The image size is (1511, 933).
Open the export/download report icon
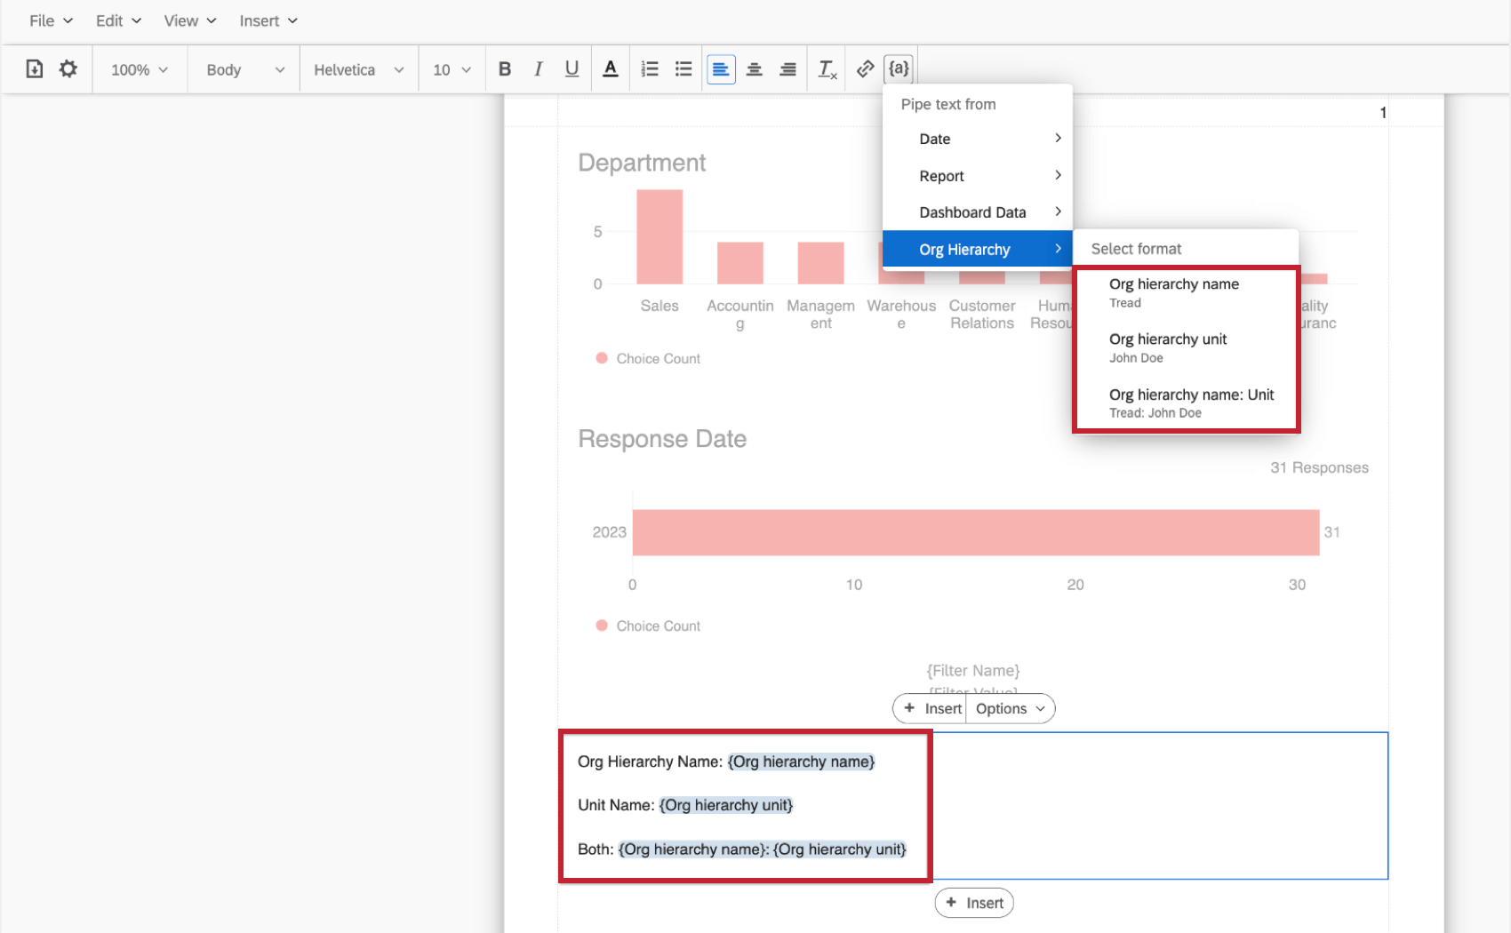(34, 68)
